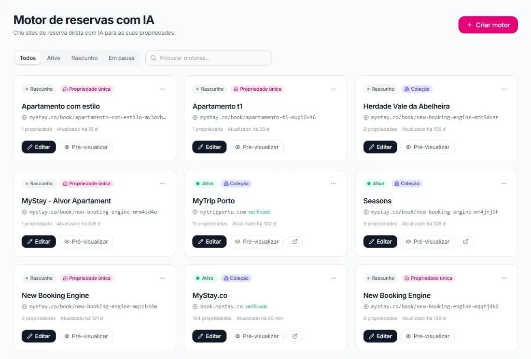Preview the MyStay - Alvor Apartament engine
Image resolution: width=531 pixels, height=359 pixels.
point(86,242)
